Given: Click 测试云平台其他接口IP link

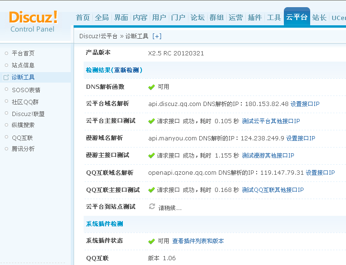Looking at the screenshot, I should [x=271, y=121].
